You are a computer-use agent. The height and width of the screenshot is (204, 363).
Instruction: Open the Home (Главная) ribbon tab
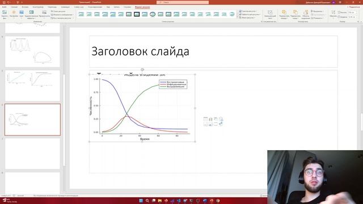coord(14,7)
